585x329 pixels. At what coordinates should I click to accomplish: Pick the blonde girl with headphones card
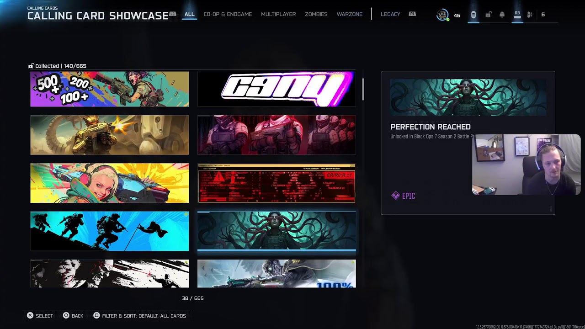pos(110,183)
